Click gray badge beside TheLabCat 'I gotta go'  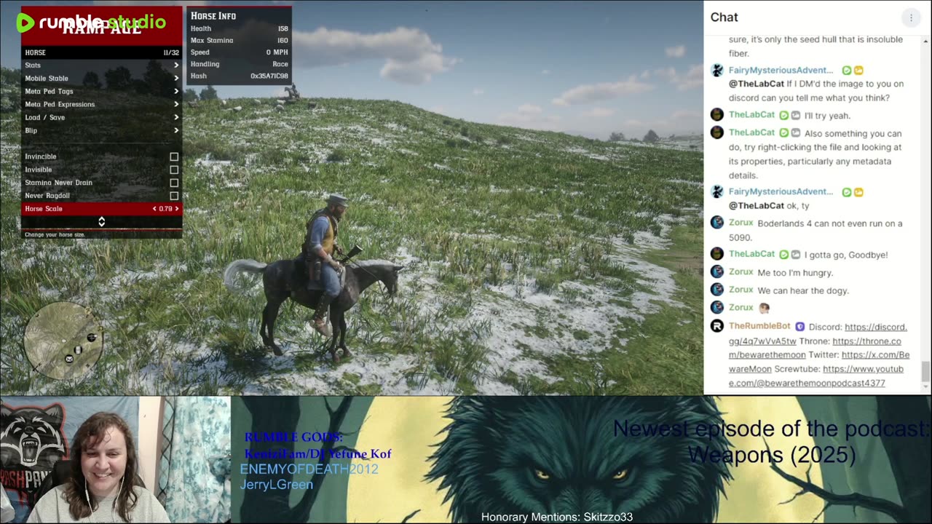796,255
